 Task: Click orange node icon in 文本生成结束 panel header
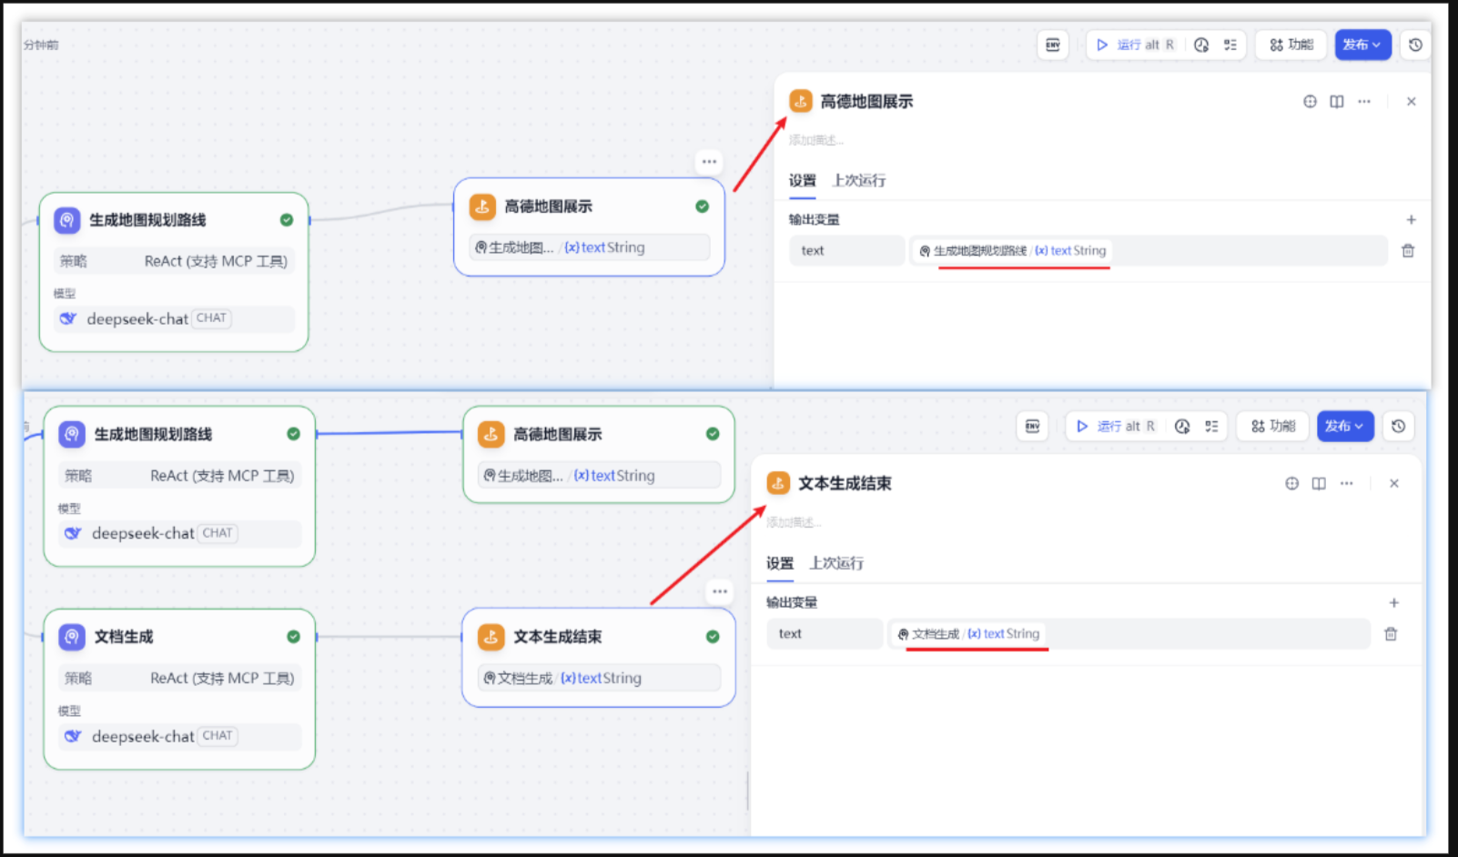pos(778,483)
